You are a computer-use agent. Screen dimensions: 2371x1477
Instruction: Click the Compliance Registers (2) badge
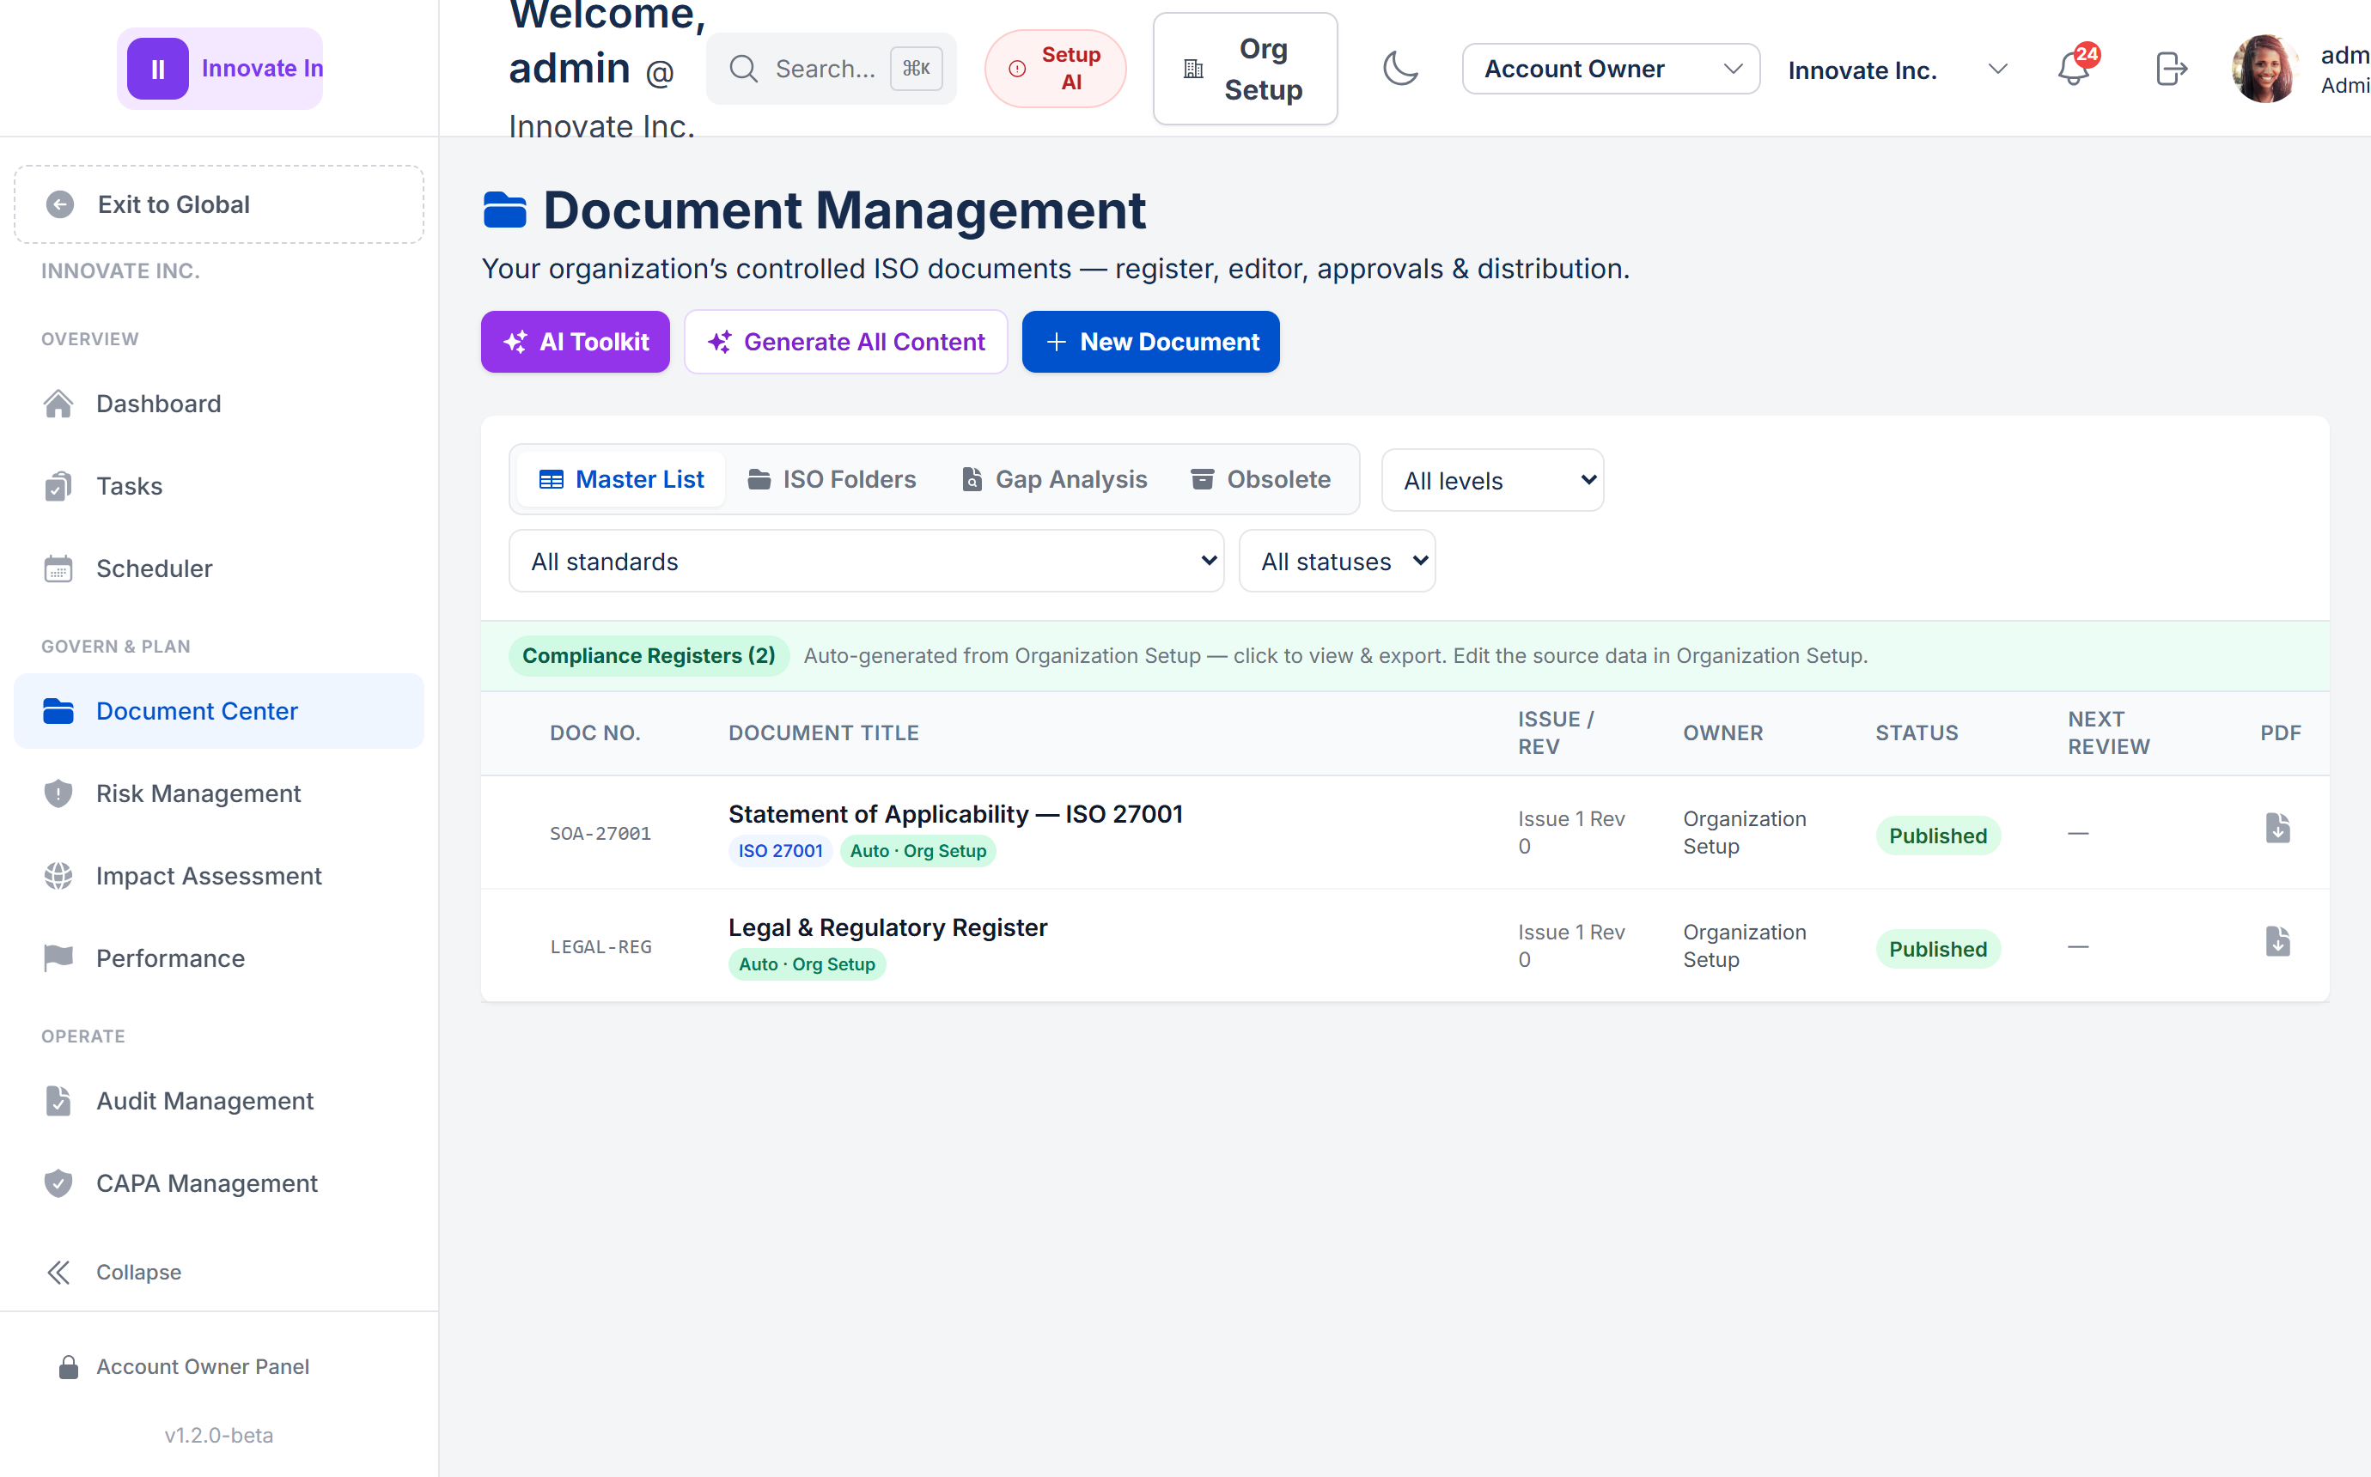click(x=648, y=655)
